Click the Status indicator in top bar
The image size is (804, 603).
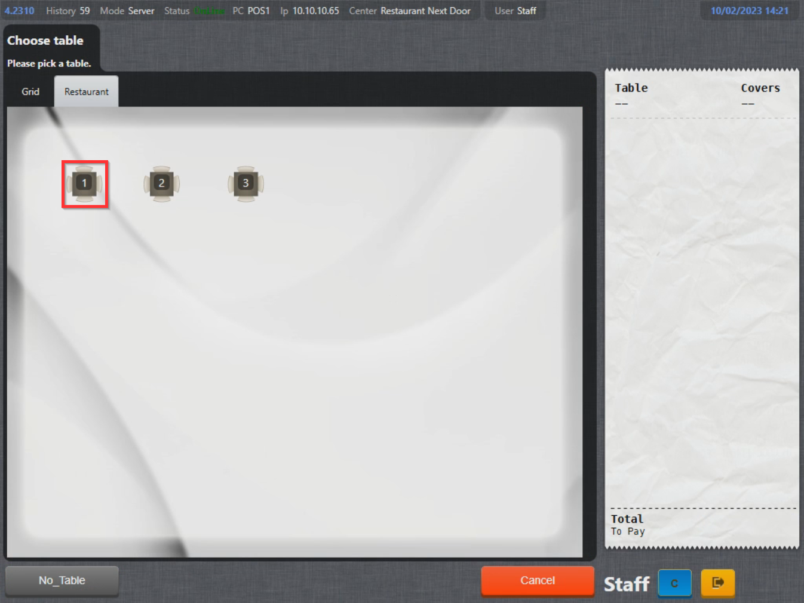point(195,11)
